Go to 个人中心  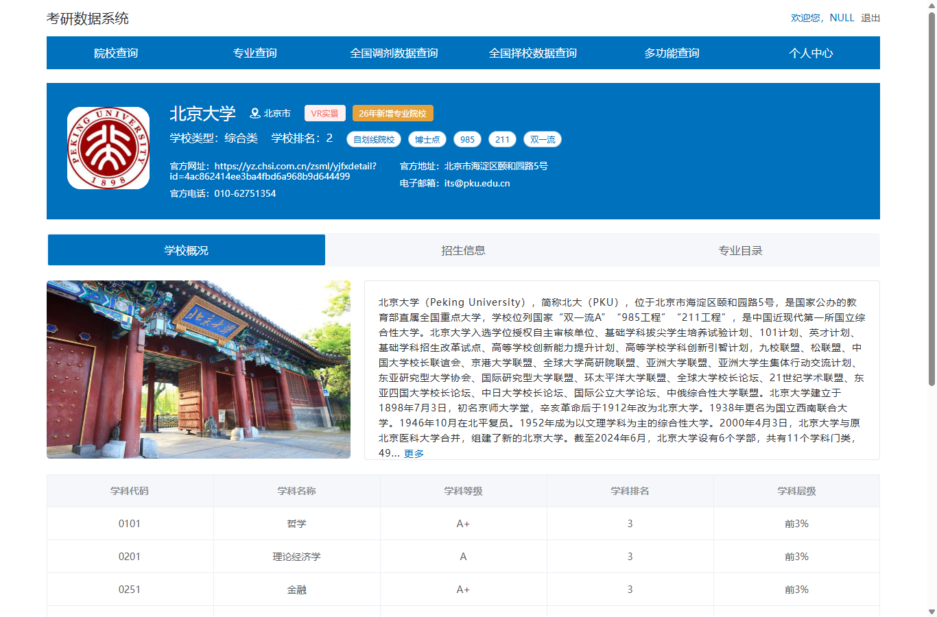[x=811, y=53]
